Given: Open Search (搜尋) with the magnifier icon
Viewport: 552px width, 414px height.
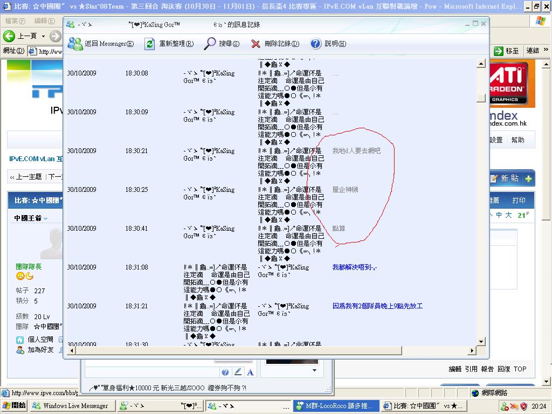Looking at the screenshot, I should [210, 44].
